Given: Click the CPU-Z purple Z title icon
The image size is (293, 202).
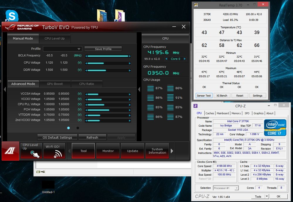Looking at the screenshot, I should coord(195,106).
